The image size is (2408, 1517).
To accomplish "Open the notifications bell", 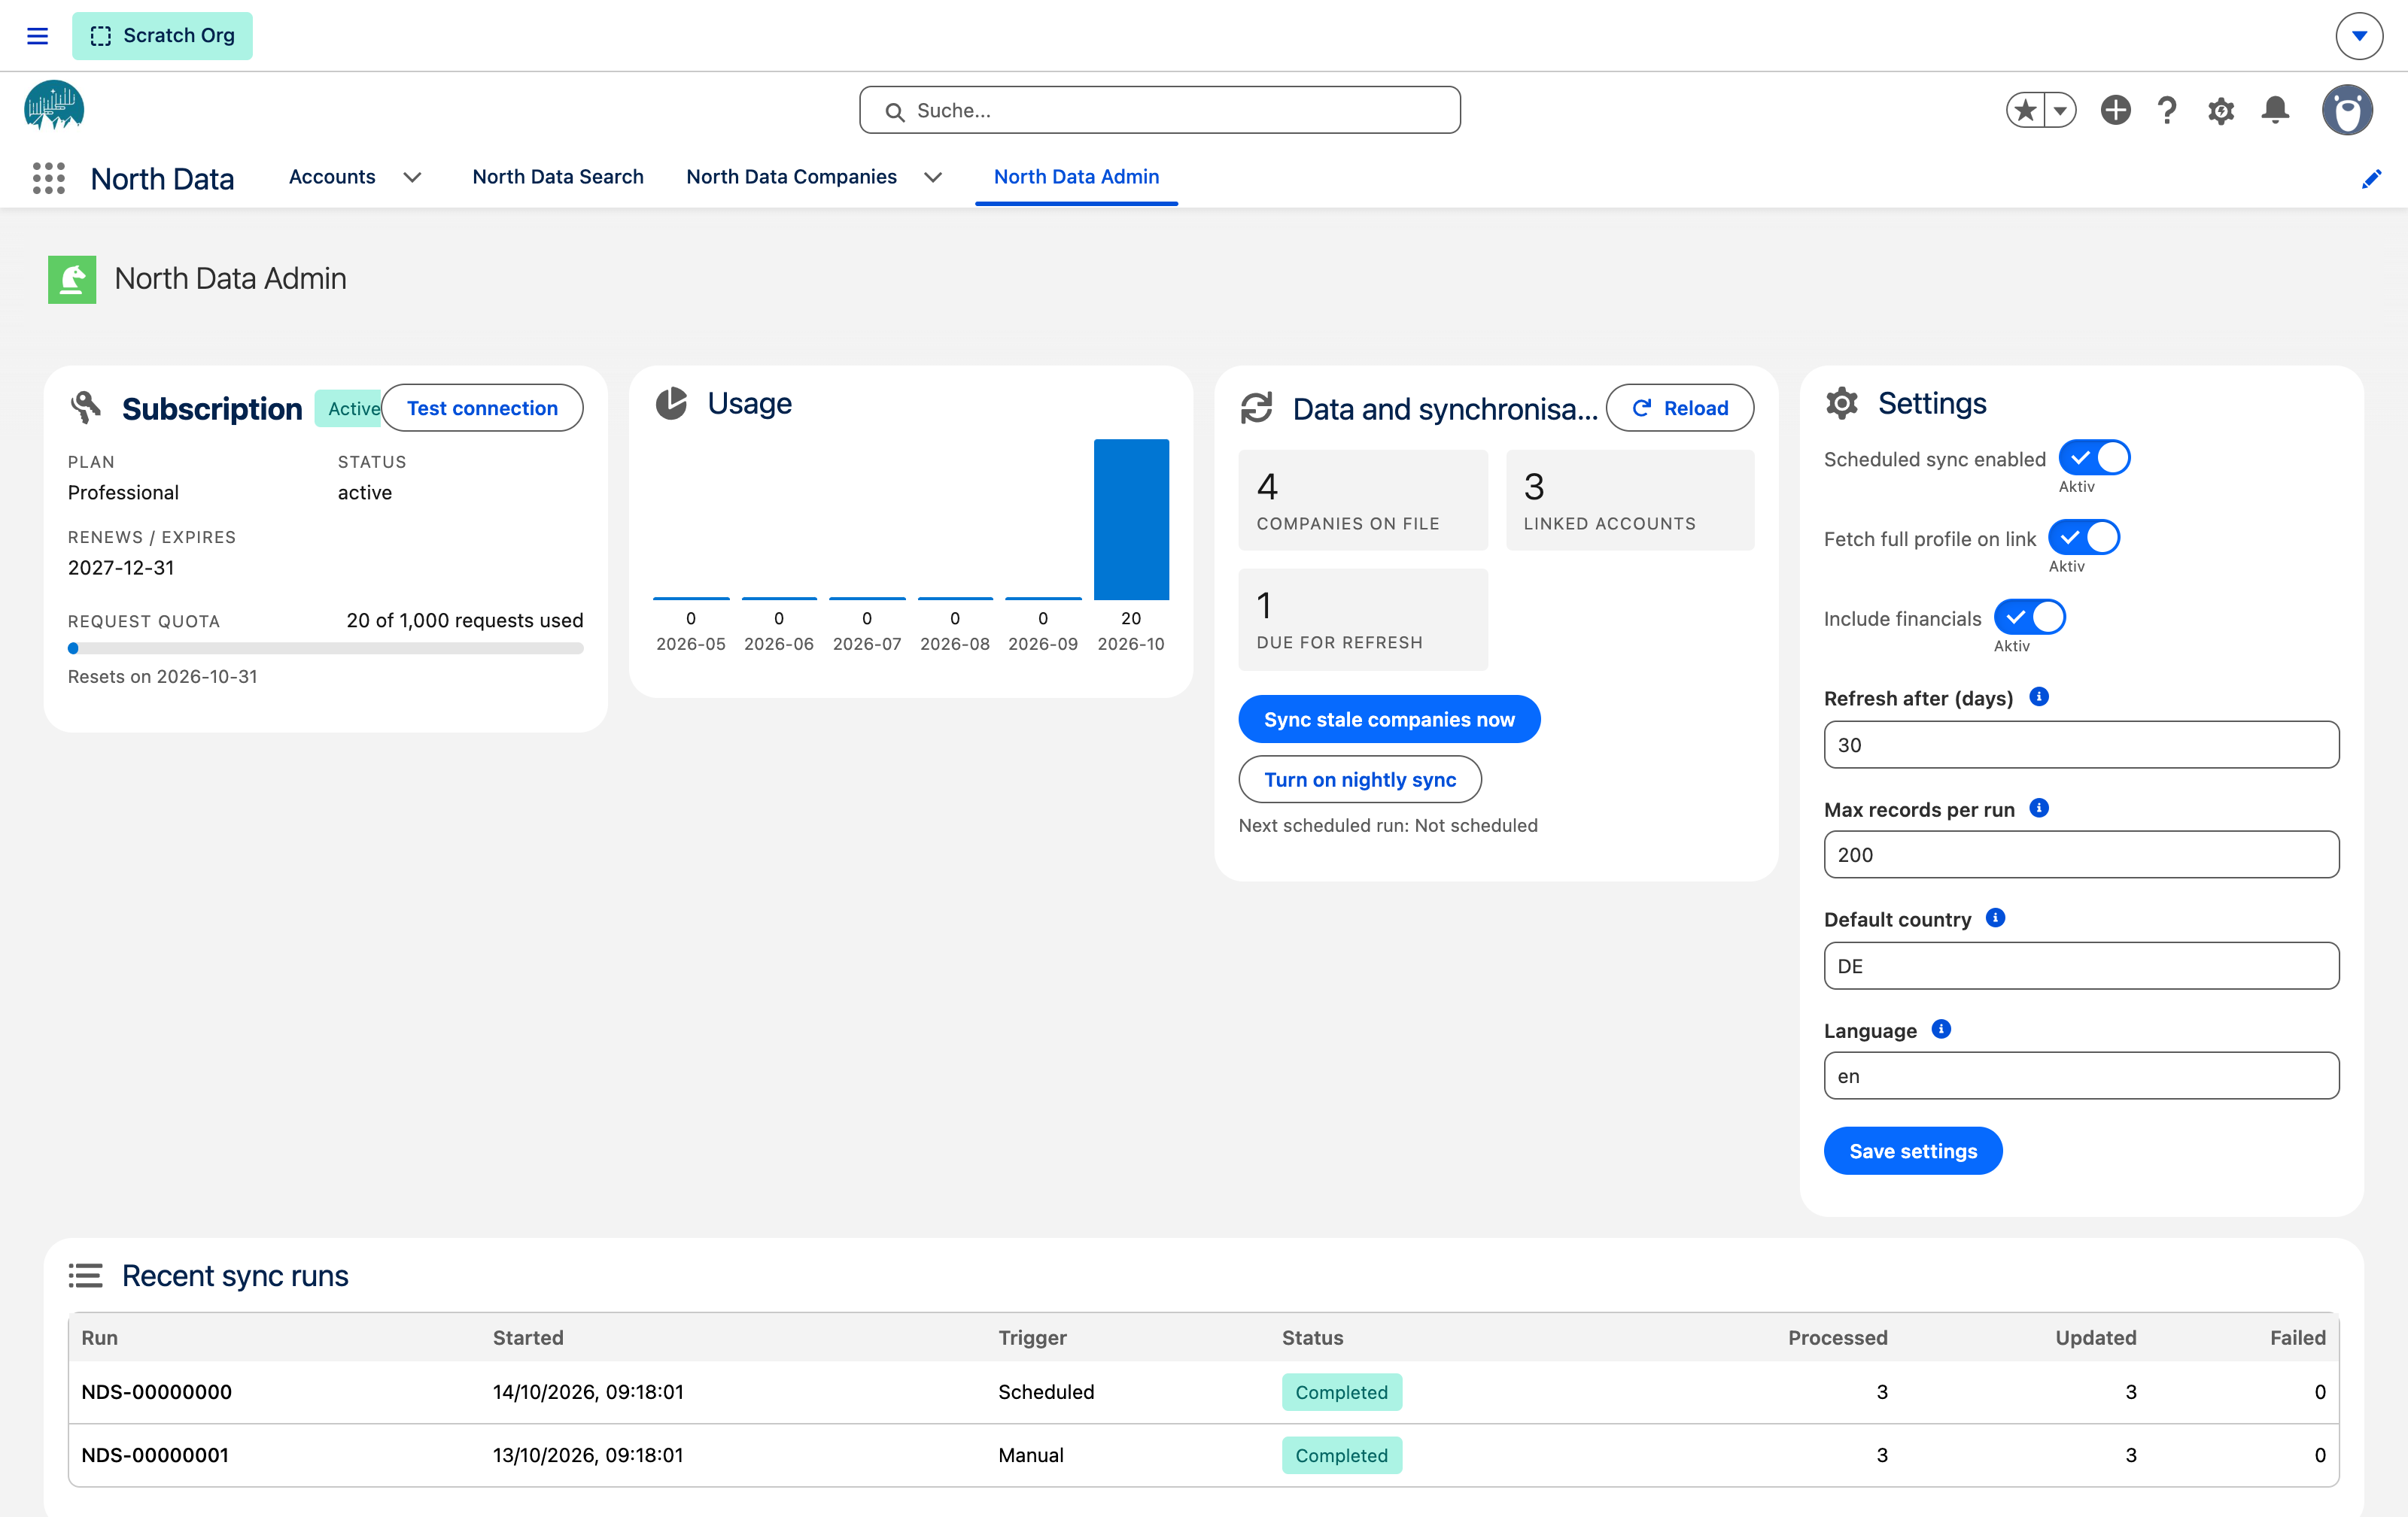I will click(2275, 110).
